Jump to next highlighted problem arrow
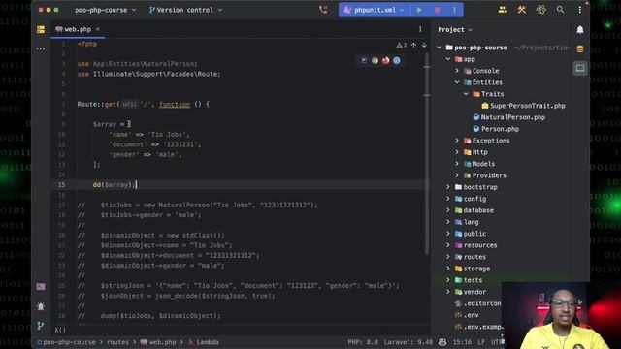The width and height of the screenshot is (621, 349). 424,46
